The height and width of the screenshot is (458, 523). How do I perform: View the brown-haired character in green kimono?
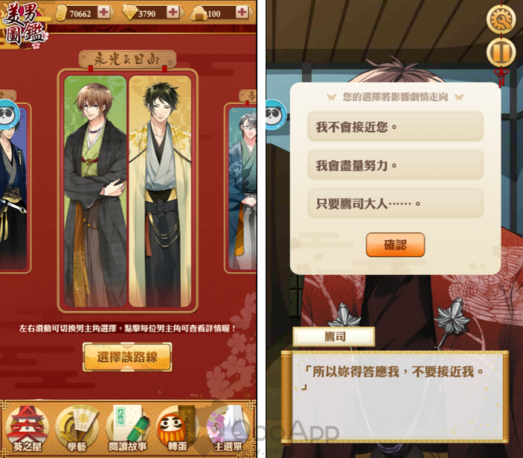[x=95, y=191]
